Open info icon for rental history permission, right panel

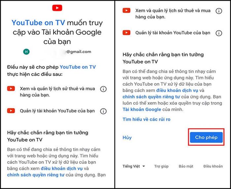219,11
